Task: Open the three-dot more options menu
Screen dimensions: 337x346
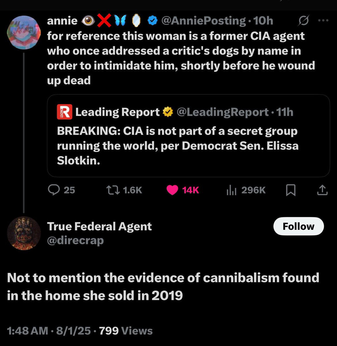Action: pyautogui.click(x=323, y=20)
